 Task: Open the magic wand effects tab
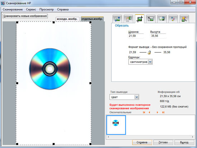(184, 19)
